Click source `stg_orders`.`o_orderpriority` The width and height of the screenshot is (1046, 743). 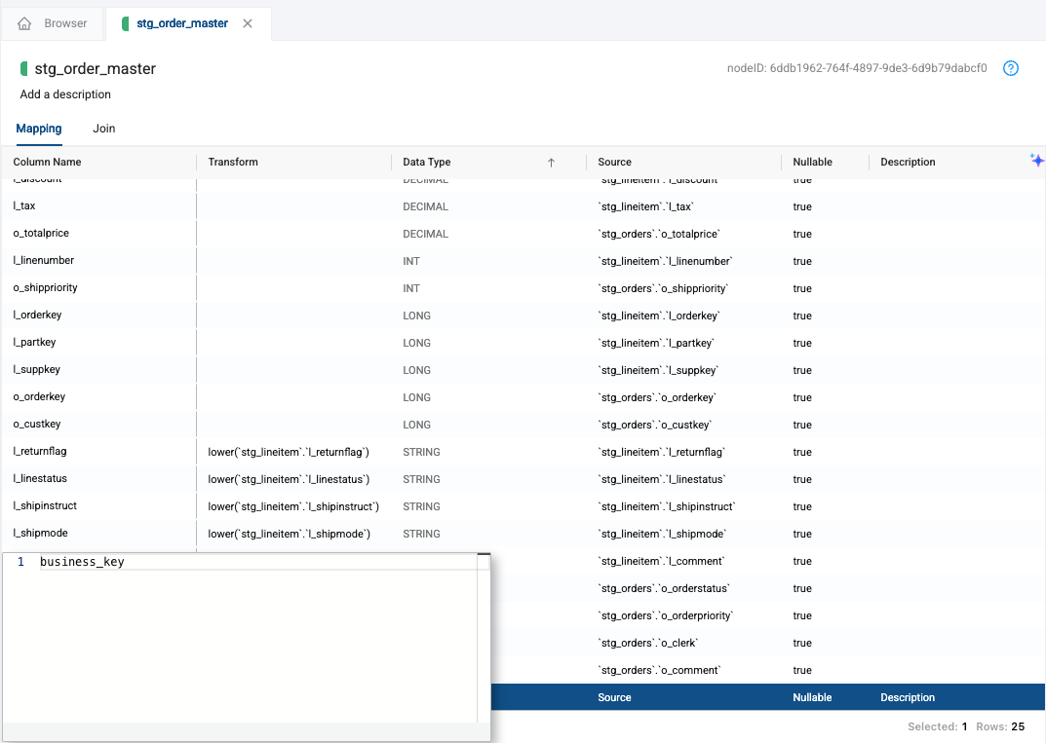click(665, 616)
